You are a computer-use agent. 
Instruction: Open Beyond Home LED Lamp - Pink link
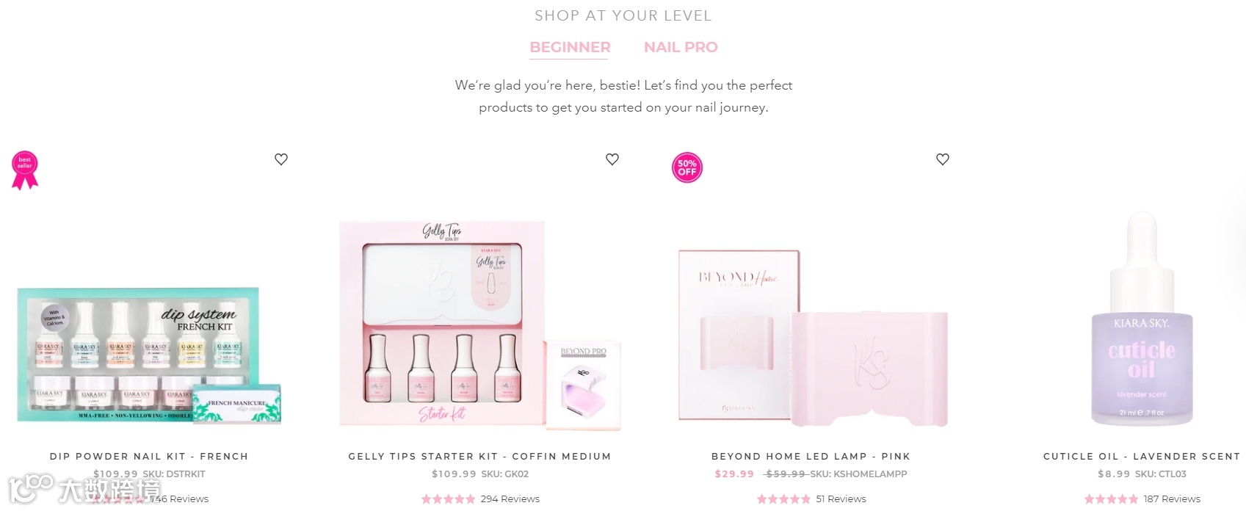[811, 456]
